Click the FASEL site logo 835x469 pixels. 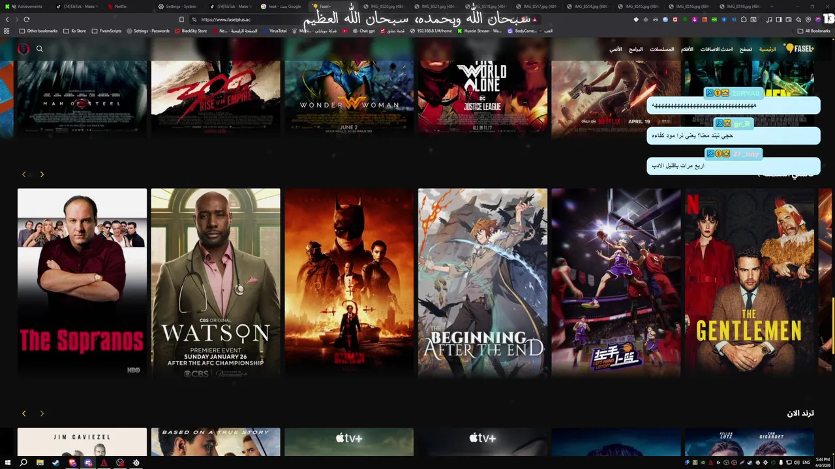click(x=799, y=49)
